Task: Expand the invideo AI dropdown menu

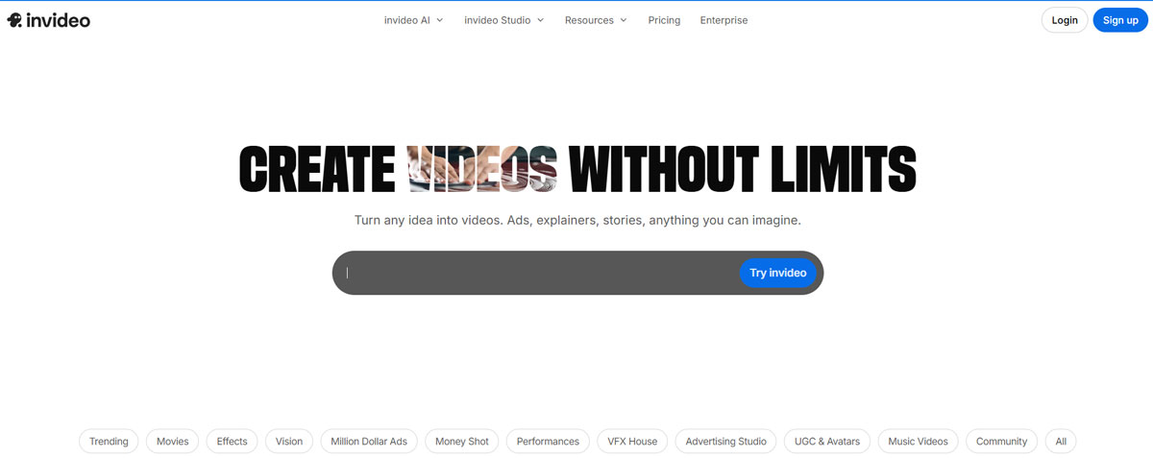Action: [x=413, y=20]
